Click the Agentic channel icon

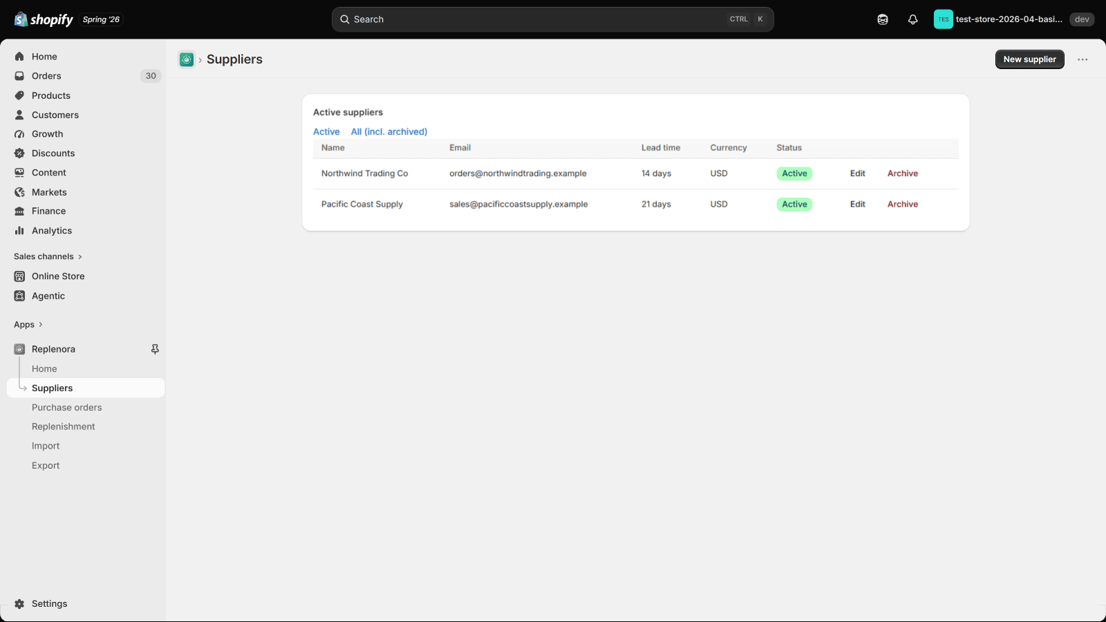(19, 296)
